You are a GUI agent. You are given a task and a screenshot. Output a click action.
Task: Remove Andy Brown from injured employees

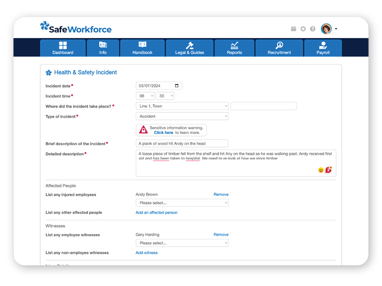[221, 194]
